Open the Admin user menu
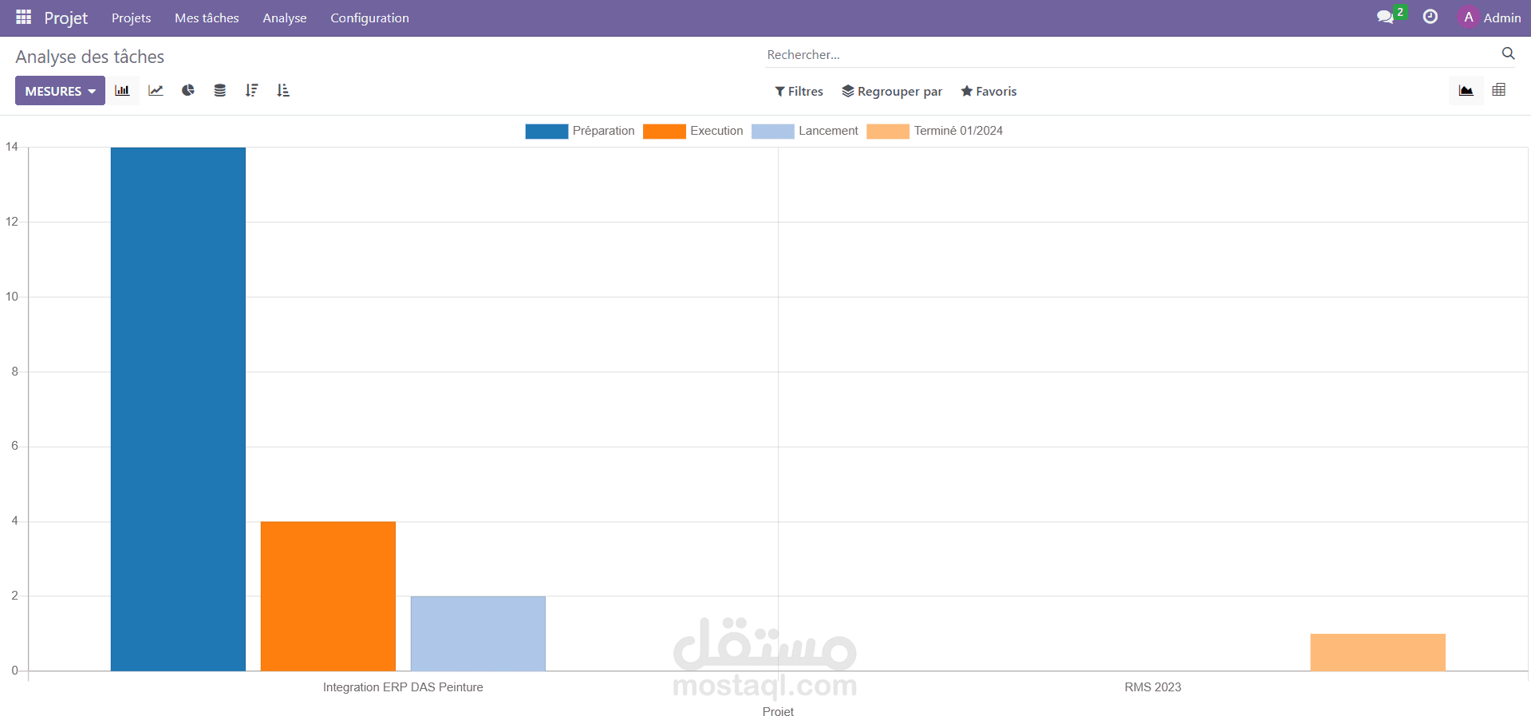Viewport: 1531px width, 716px height. click(x=1490, y=18)
